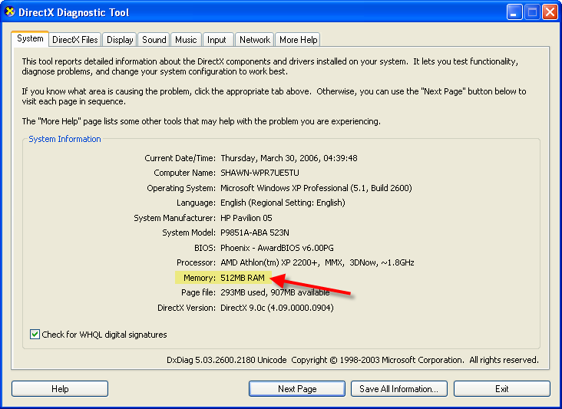Click the AMD Athlon XP 2200+ processor value

317,262
